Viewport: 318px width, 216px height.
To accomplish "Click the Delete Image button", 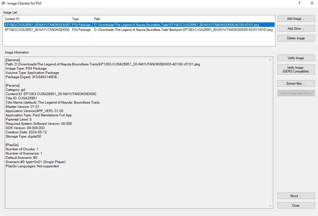I will click(x=296, y=38).
